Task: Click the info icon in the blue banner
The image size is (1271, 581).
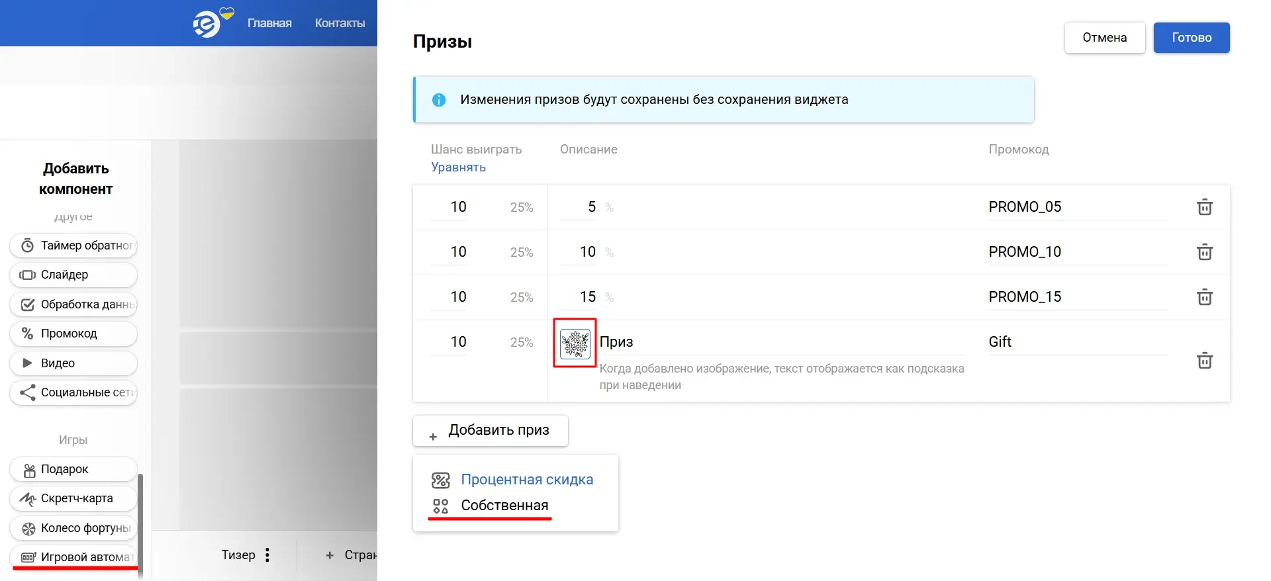Action: (x=439, y=99)
